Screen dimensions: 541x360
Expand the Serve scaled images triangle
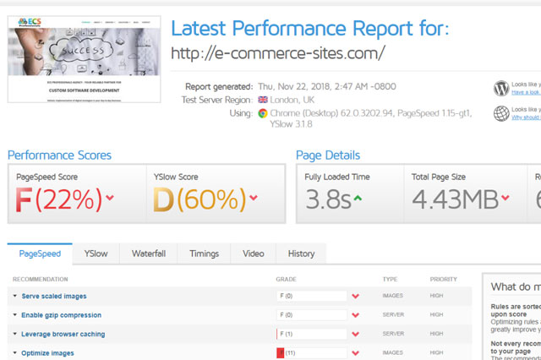click(15, 296)
